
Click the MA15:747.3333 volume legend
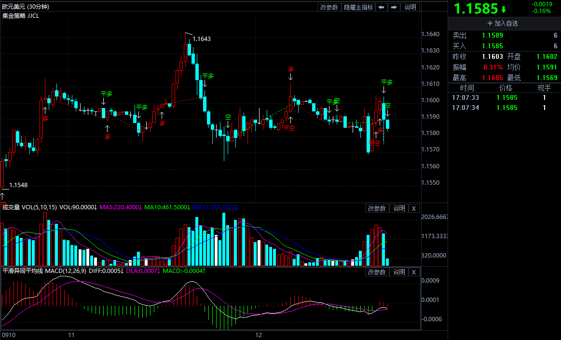click(215, 207)
